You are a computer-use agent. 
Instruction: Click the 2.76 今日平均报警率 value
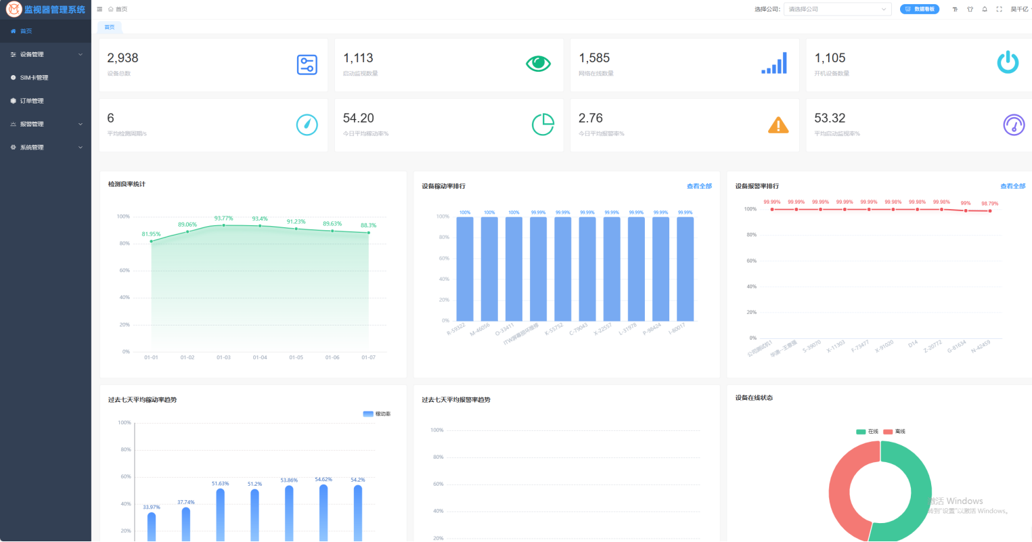pyautogui.click(x=590, y=118)
